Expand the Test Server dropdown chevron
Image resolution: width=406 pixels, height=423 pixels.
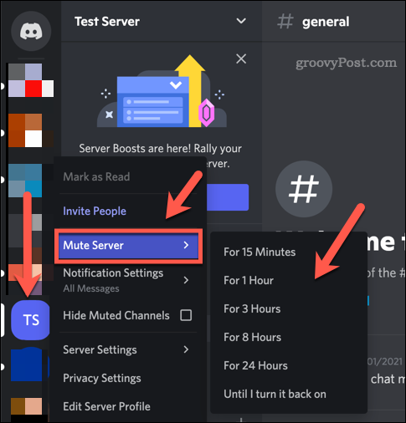click(x=241, y=21)
